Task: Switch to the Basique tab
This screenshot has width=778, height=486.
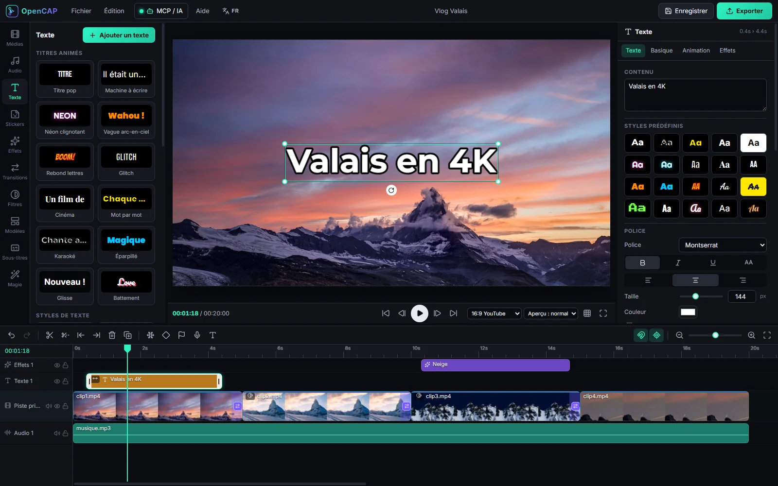Action: pyautogui.click(x=661, y=51)
